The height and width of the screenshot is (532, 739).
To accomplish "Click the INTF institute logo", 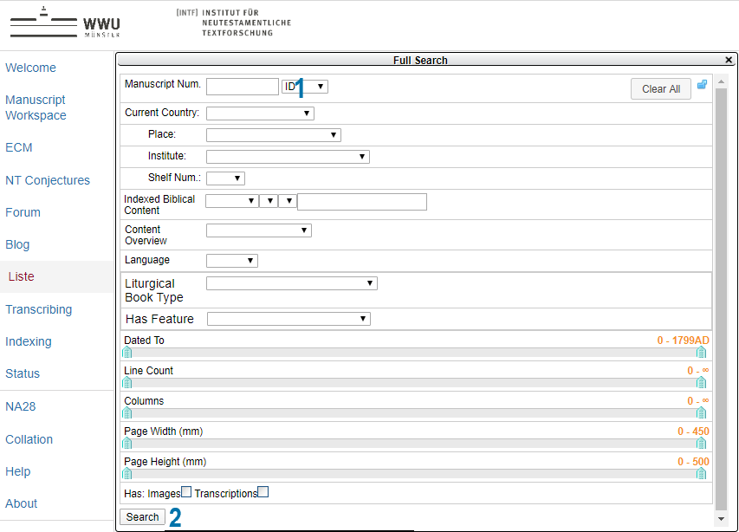I will (233, 23).
